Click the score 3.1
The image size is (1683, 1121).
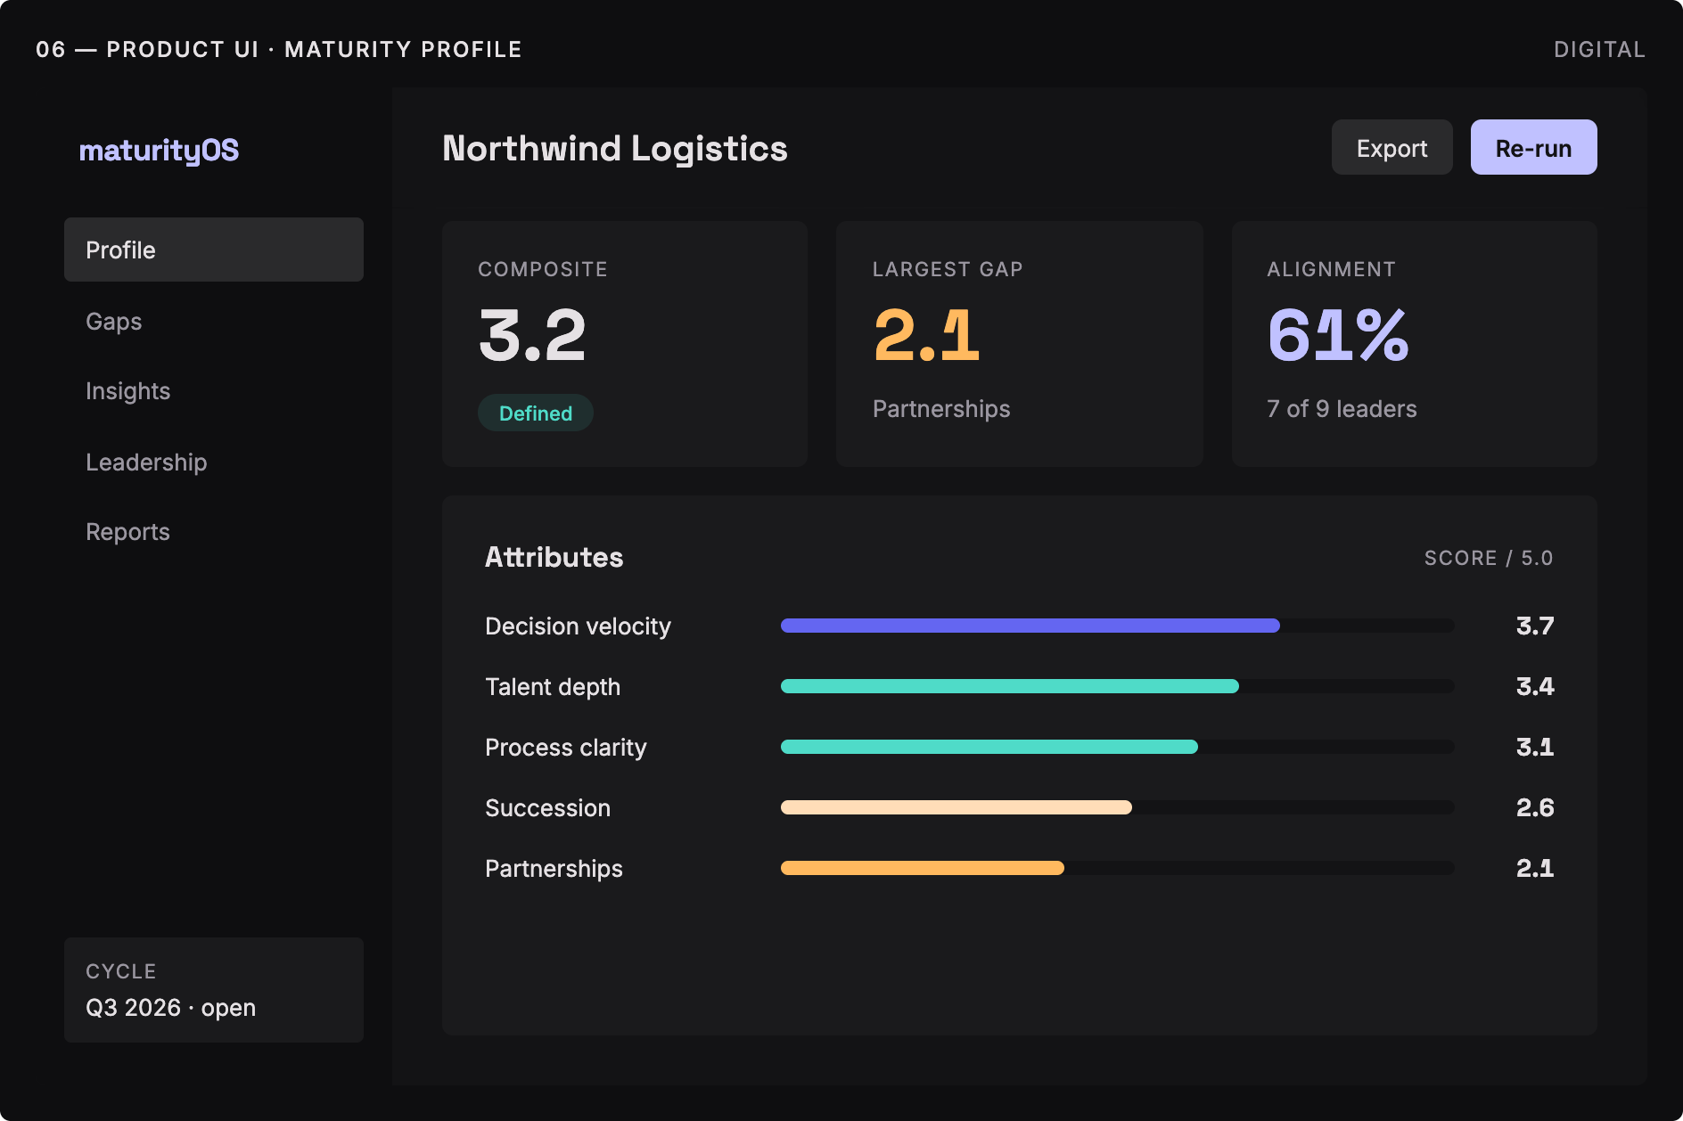[1535, 748]
